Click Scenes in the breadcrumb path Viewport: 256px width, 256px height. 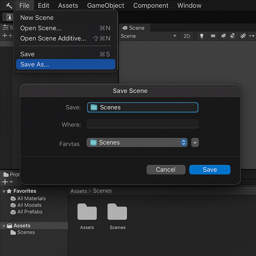coord(102,191)
